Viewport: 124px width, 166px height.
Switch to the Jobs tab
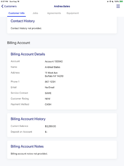click(35, 13)
